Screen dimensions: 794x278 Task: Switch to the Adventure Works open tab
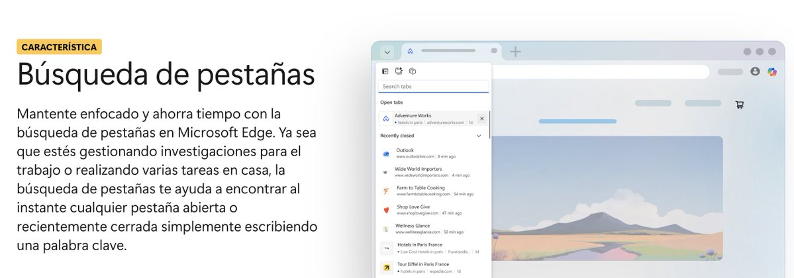434,118
